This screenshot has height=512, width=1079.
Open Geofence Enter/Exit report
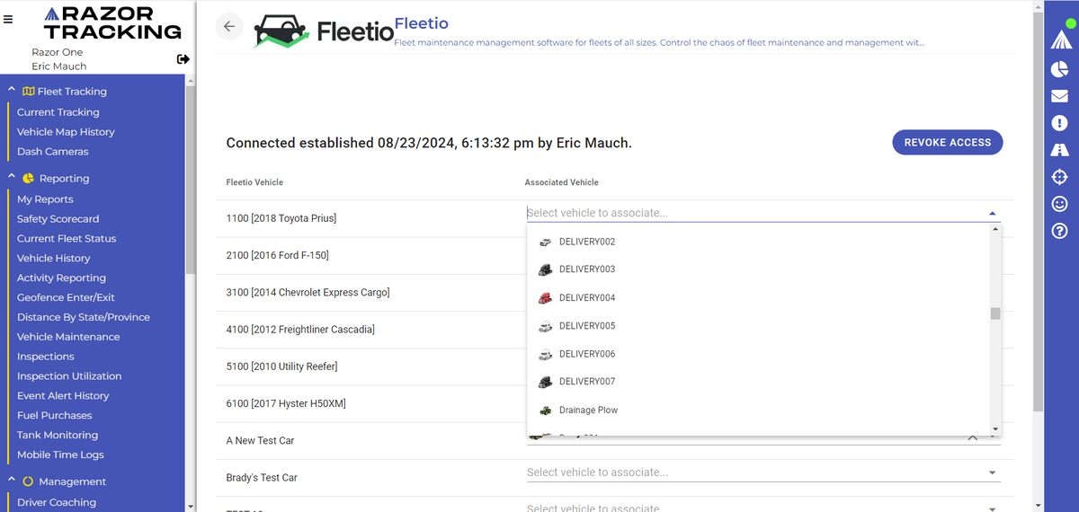coord(66,297)
